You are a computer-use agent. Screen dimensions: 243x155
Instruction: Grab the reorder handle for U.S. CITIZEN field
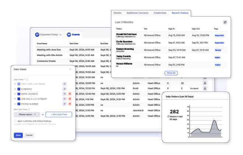coord(15,99)
